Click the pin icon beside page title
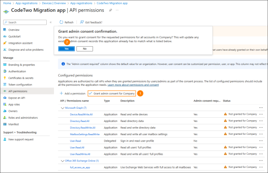The image size is (268, 173). pyautogui.click(x=110, y=10)
